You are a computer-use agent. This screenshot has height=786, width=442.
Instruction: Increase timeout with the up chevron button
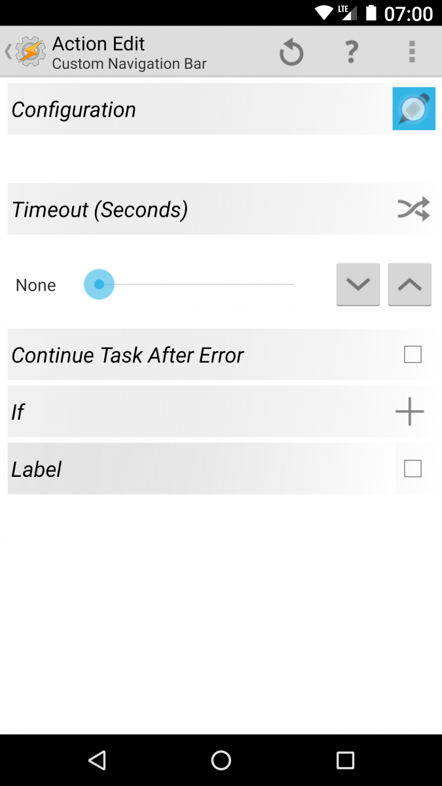(409, 284)
